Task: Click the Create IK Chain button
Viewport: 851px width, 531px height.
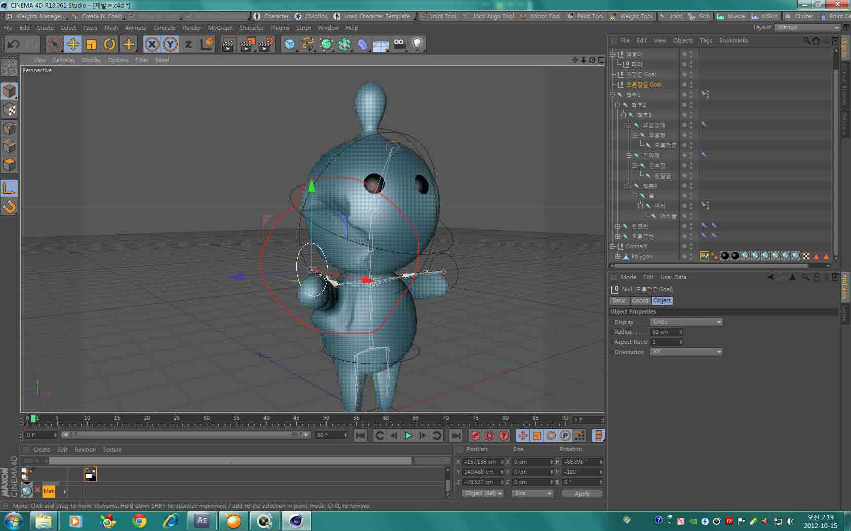Action: tap(97, 16)
